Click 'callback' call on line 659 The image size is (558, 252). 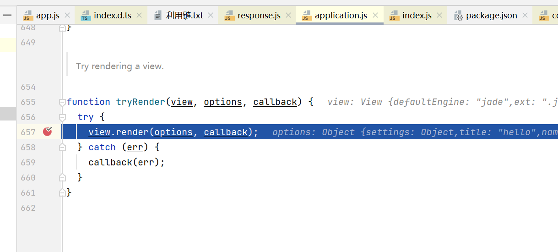point(110,162)
